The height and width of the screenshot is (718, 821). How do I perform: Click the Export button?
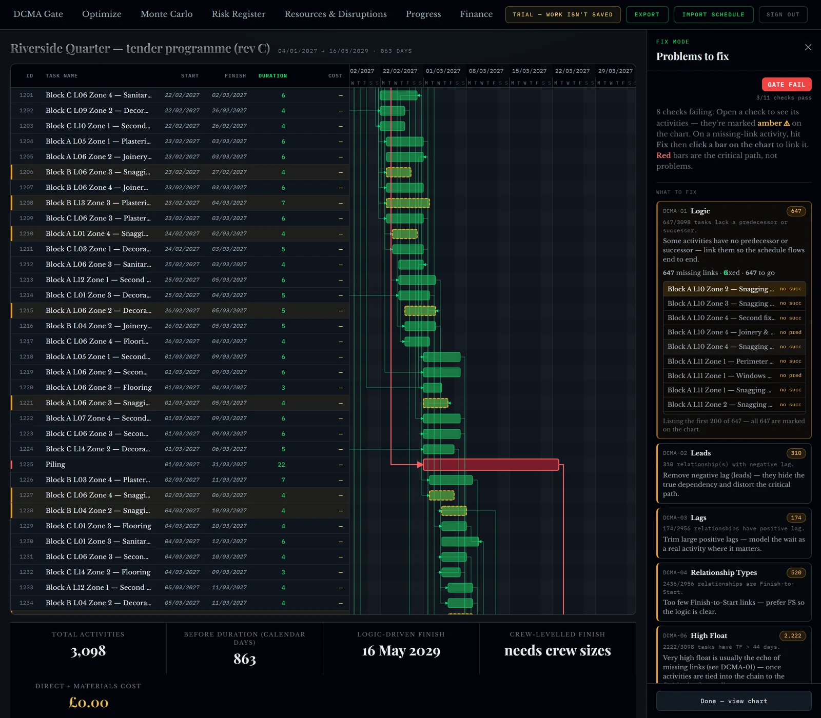pos(647,14)
